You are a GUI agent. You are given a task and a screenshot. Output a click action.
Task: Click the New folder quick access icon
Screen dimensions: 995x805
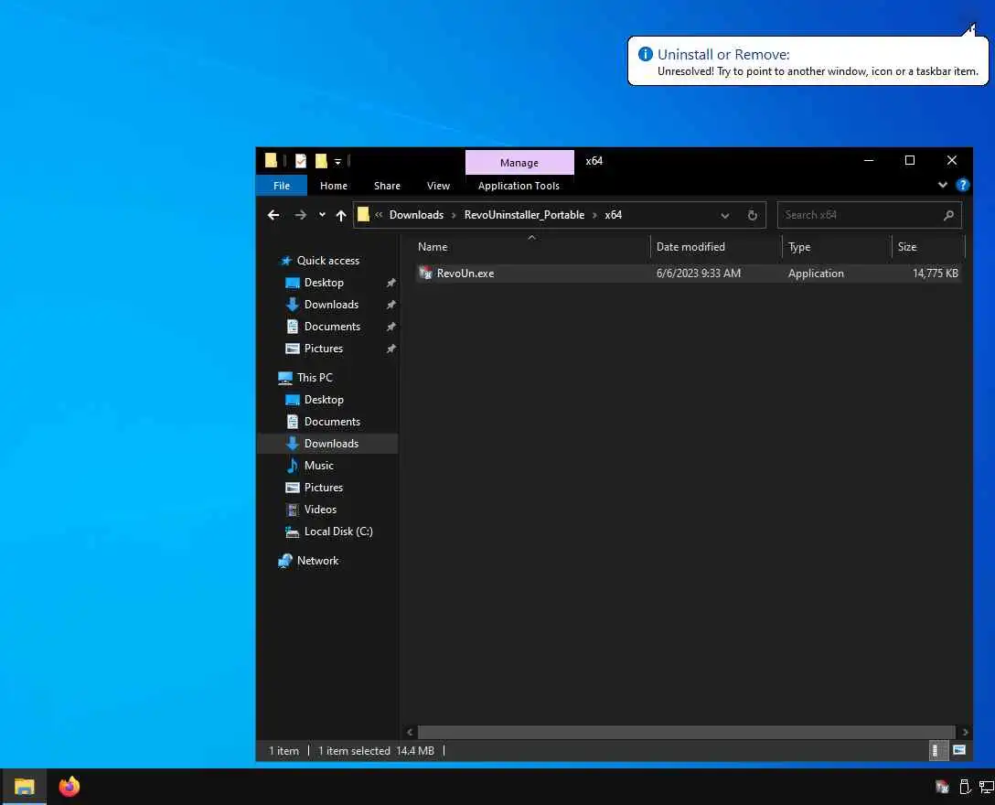tap(321, 161)
